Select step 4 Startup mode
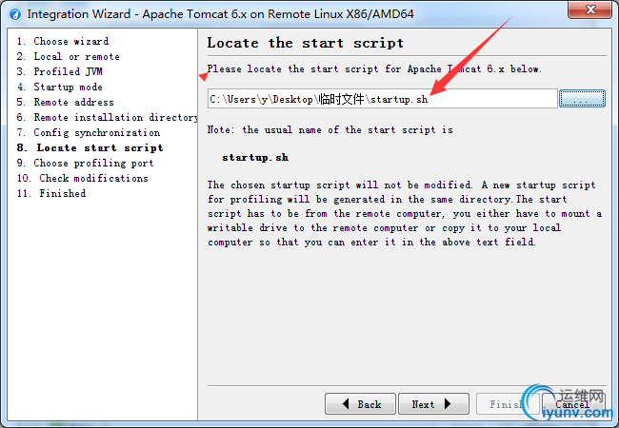Screen dimensions: 619x428 click(x=59, y=87)
